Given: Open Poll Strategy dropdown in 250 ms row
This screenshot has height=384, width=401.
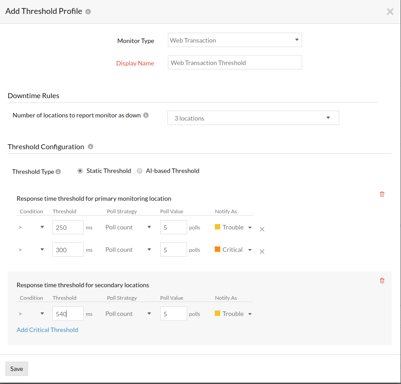Looking at the screenshot, I should [x=128, y=227].
